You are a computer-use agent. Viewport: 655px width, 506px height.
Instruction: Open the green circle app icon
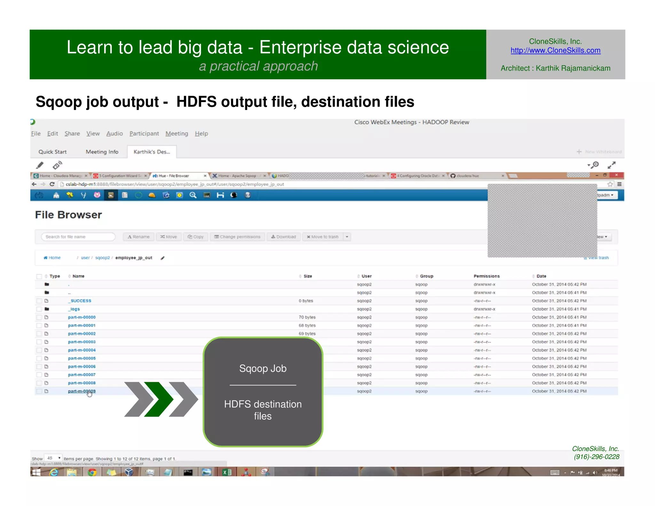pyautogui.click(x=138, y=195)
